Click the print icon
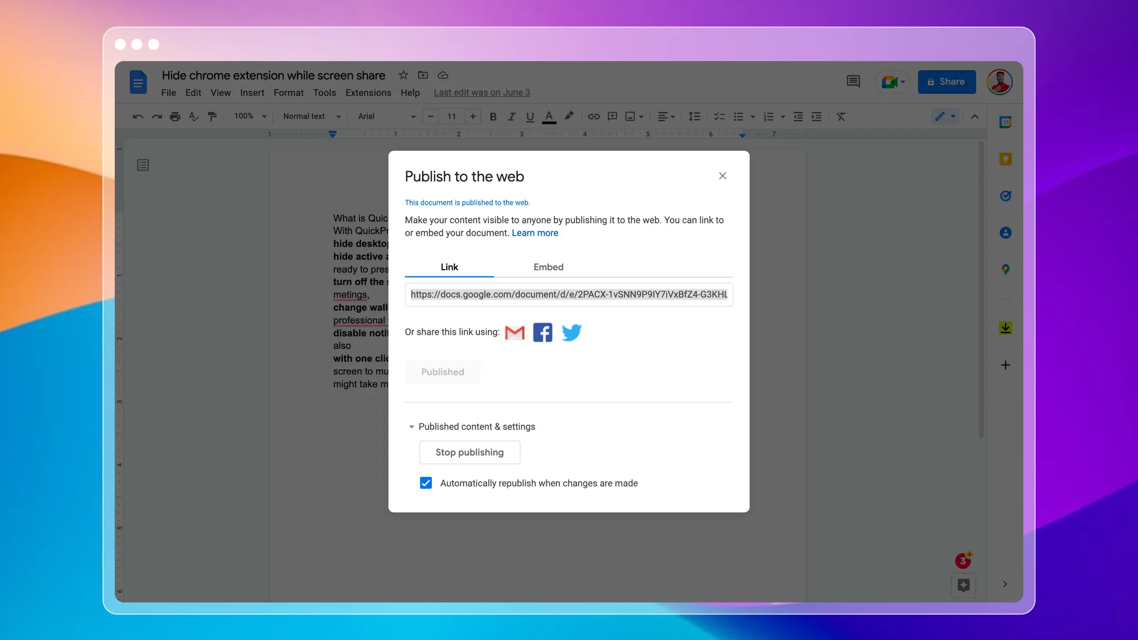Image resolution: width=1138 pixels, height=640 pixels. tap(175, 117)
